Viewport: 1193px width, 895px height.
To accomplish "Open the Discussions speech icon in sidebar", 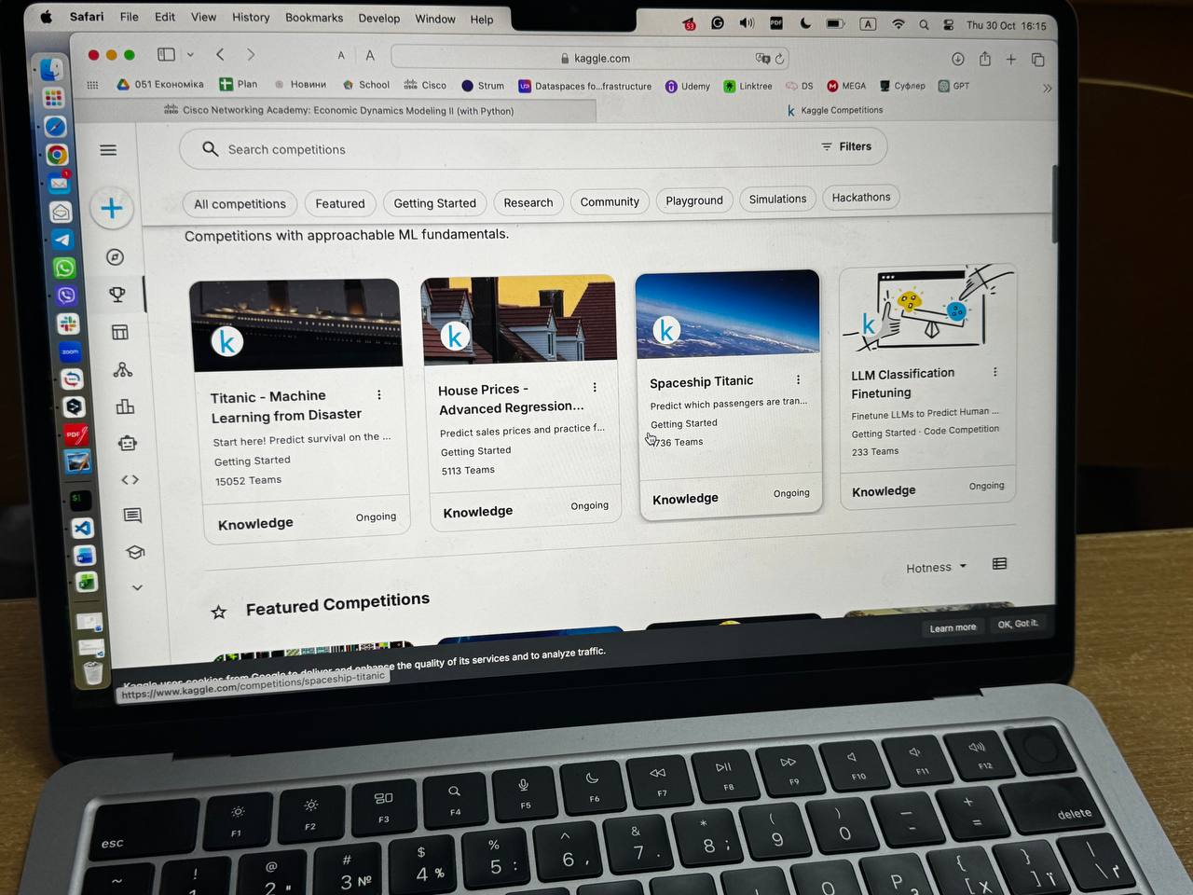I will [132, 516].
